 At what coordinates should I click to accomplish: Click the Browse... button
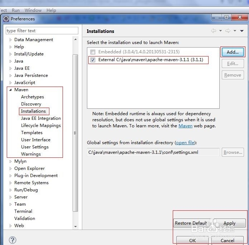(233, 152)
